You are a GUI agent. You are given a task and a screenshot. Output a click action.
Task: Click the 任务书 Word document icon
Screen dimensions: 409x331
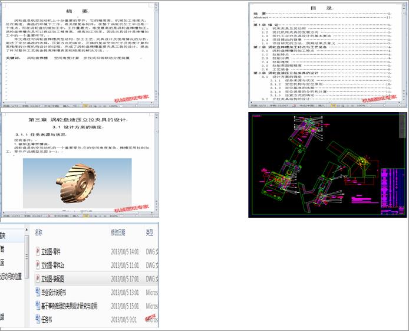38,319
